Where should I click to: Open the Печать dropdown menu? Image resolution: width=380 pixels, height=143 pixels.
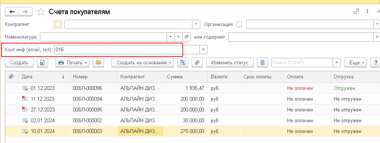point(73,62)
